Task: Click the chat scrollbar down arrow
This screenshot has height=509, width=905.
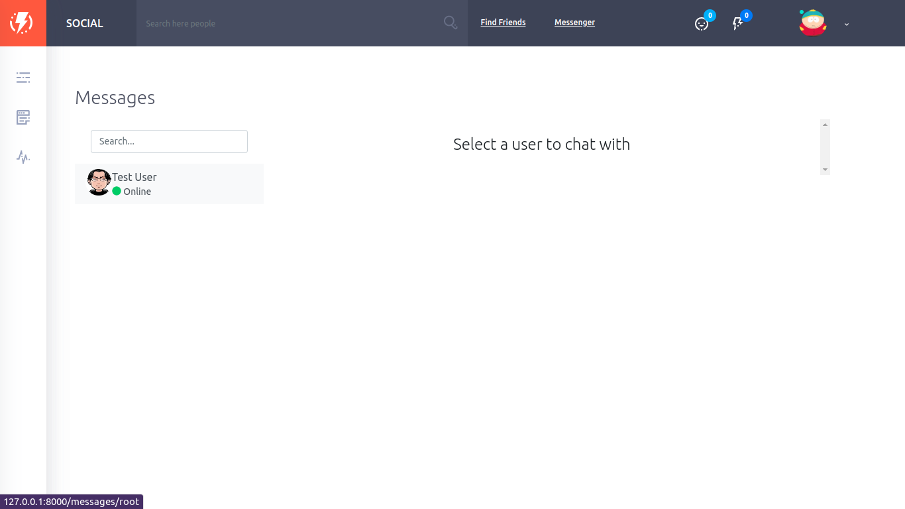Action: tap(825, 170)
